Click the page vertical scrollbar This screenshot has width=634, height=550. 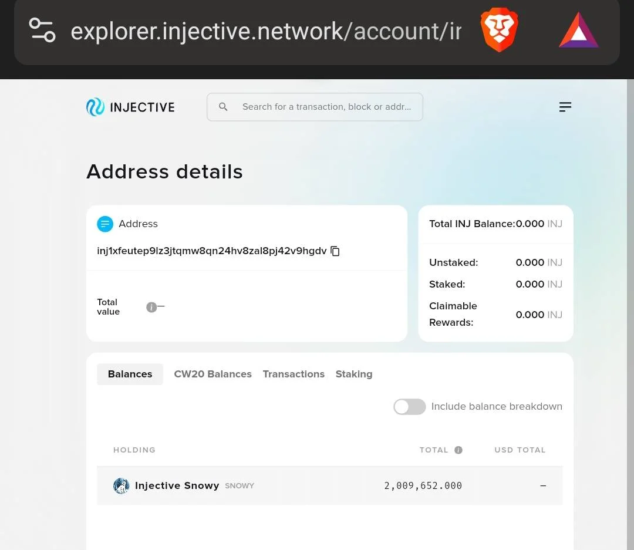(x=630, y=315)
